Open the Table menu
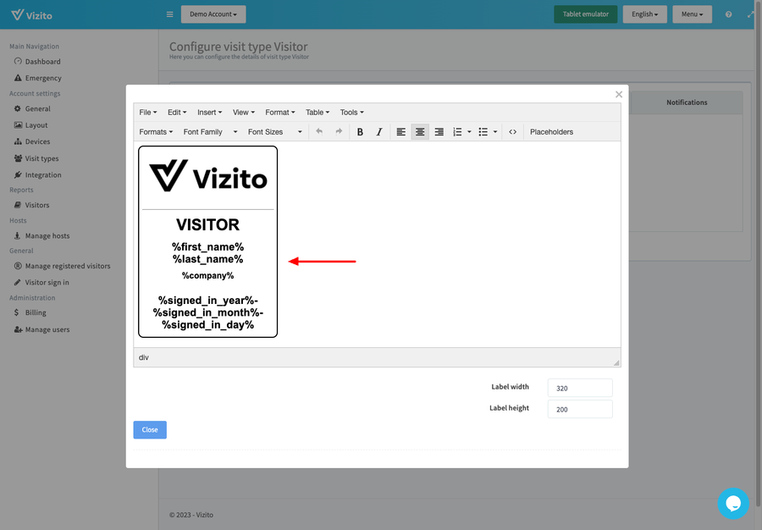 pos(317,113)
